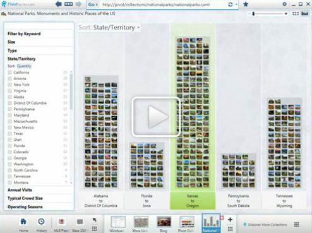Click the star favorites icon
This screenshot has width=312, height=233.
pos(246,4)
